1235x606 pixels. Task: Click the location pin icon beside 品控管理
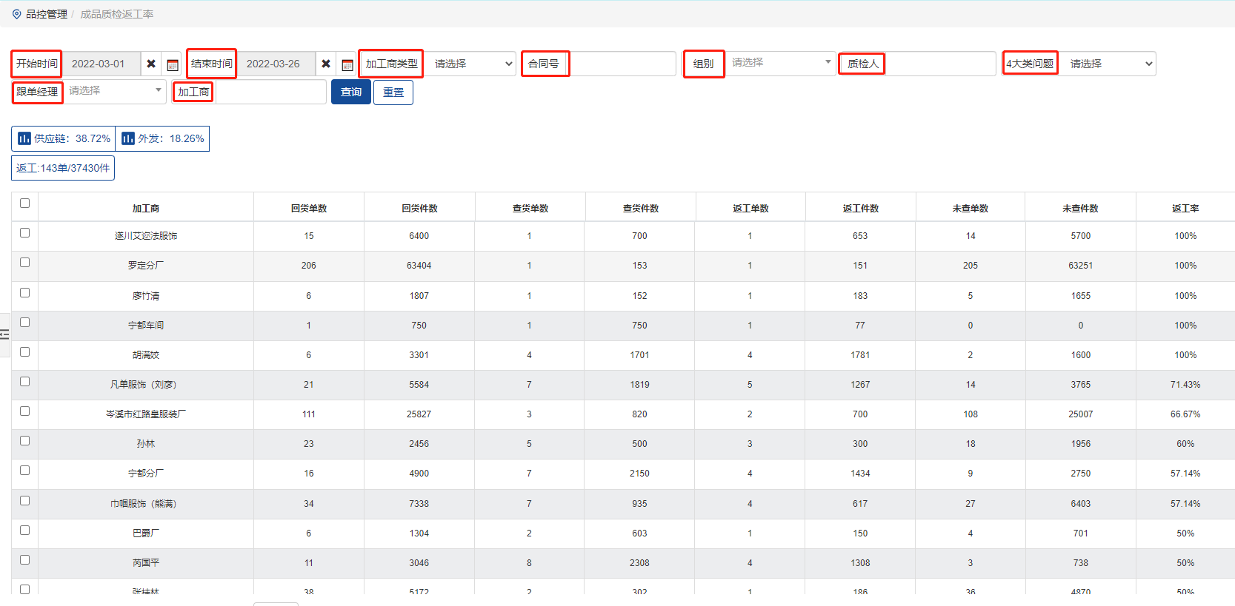(17, 14)
